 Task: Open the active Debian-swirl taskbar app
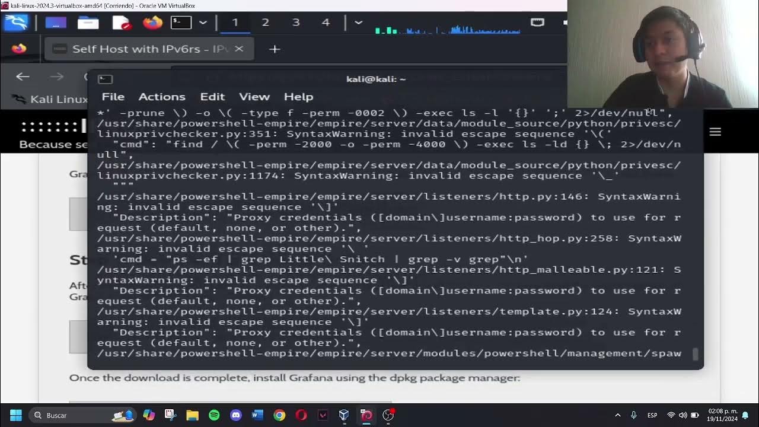pyautogui.click(x=366, y=415)
